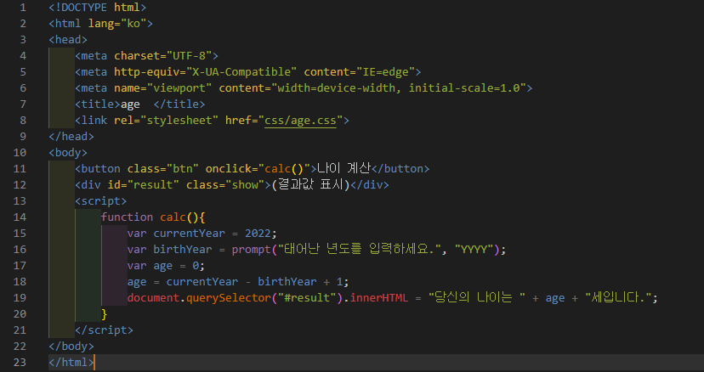Click the id="result" attribute on line 12
This screenshot has height=372, width=704.
point(143,185)
